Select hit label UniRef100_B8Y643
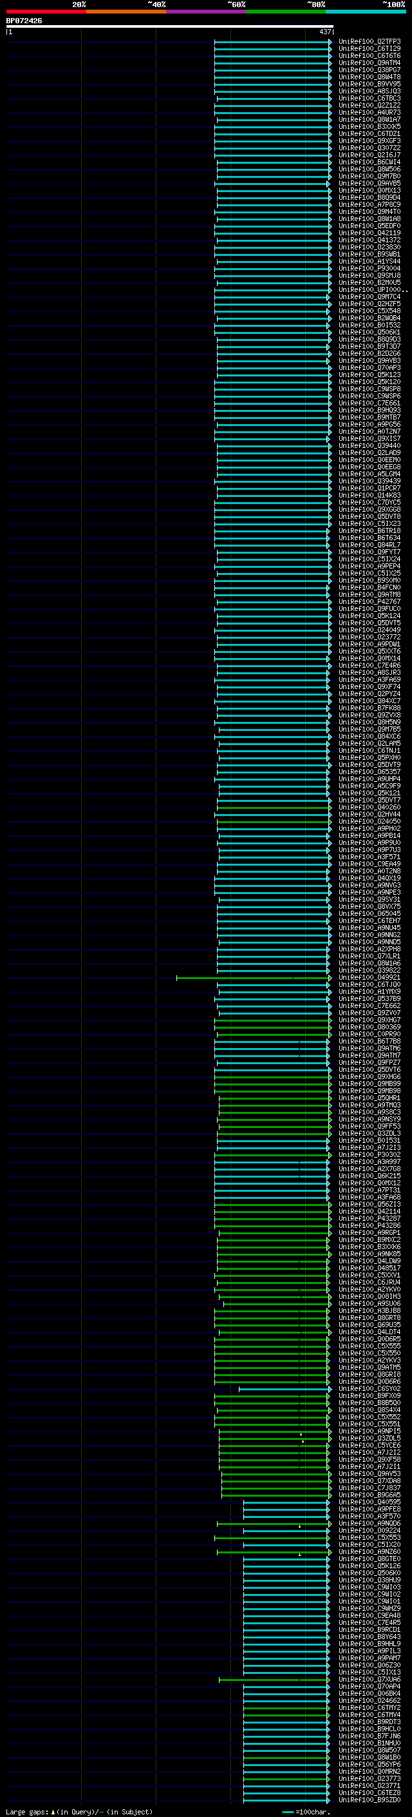Viewport: 412px width, 1817px height. (x=369, y=1637)
